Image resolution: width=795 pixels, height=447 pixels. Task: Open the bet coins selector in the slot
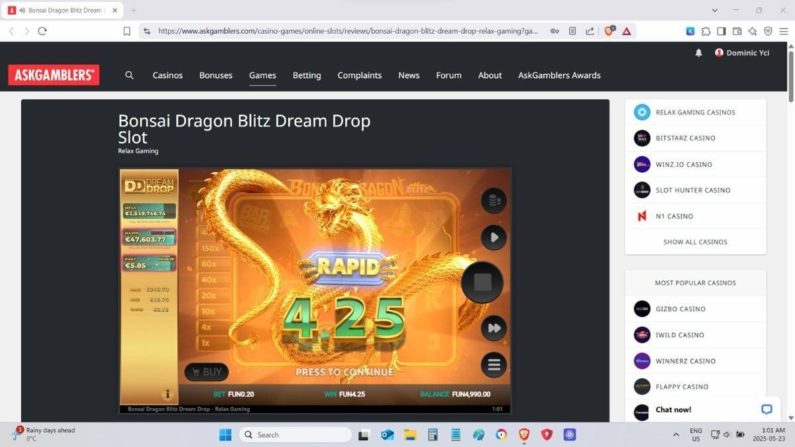[x=494, y=201]
